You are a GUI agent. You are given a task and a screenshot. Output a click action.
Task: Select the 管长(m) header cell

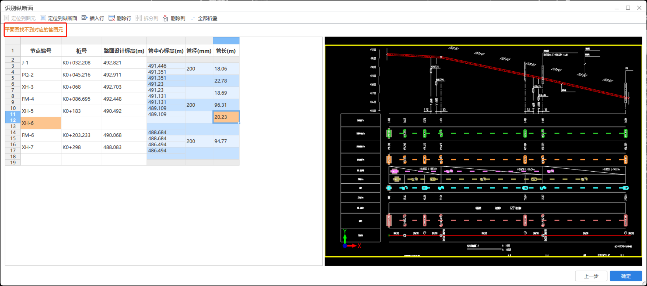[226, 51]
